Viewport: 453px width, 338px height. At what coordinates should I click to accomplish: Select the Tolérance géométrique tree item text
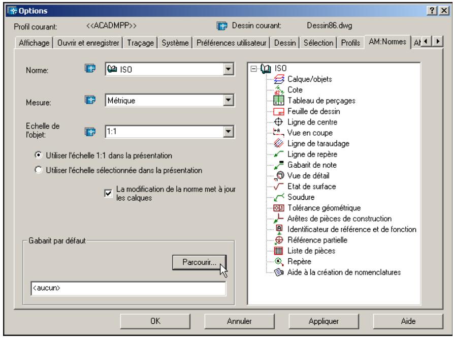point(324,208)
